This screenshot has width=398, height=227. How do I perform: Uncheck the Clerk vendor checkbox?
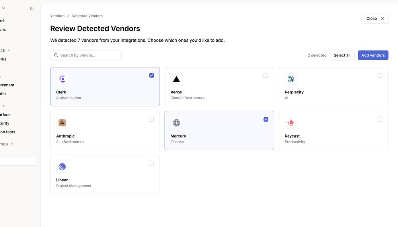coord(152,75)
